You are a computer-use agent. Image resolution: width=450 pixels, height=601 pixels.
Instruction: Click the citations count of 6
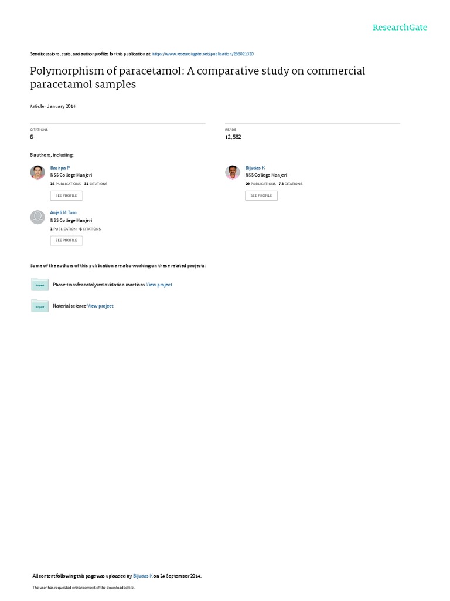[x=32, y=137]
